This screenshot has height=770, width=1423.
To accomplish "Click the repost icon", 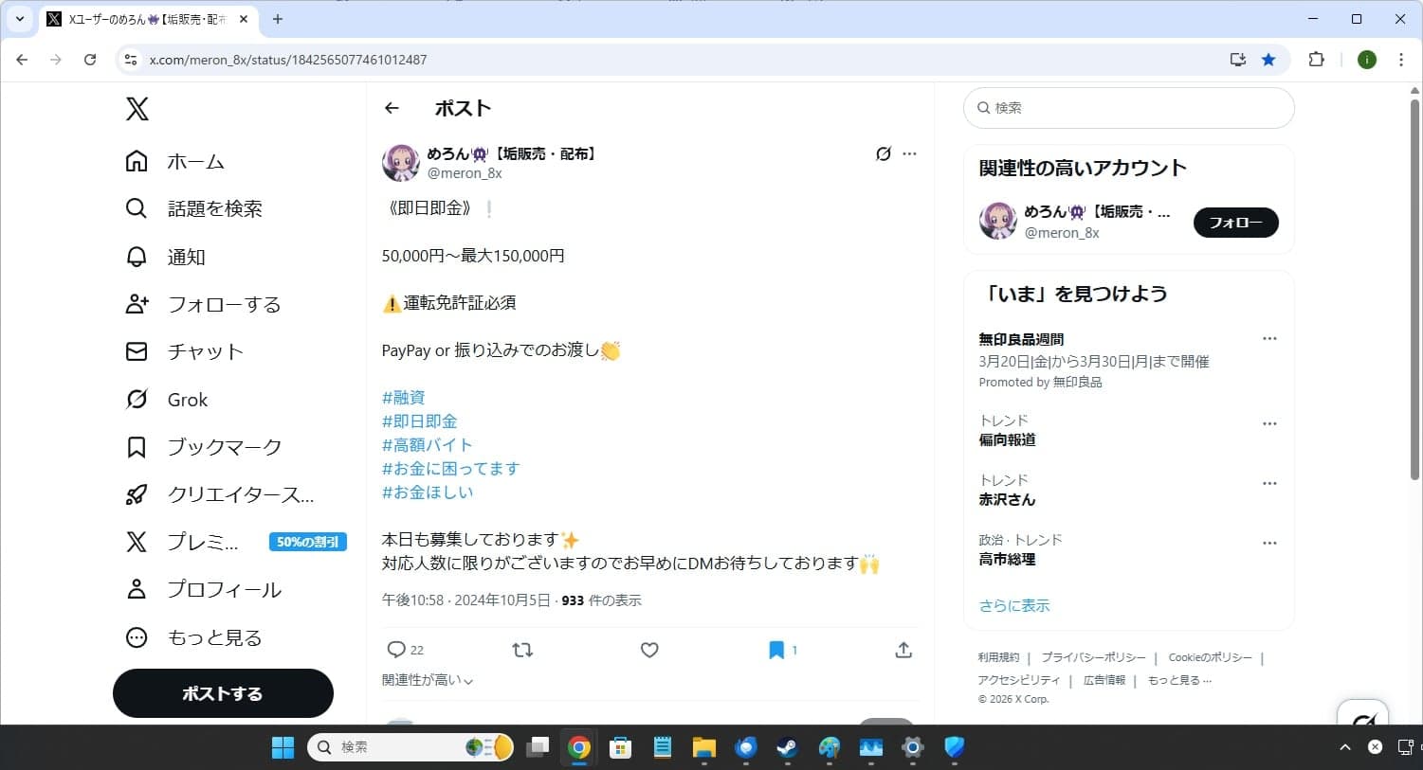I will click(522, 650).
